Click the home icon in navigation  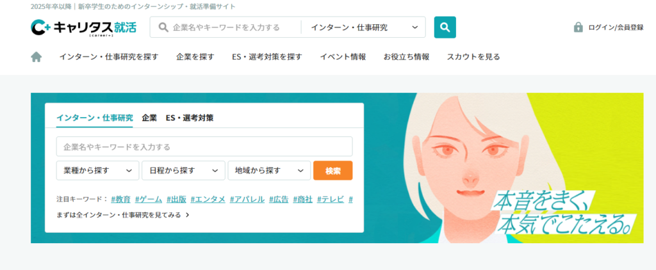(x=37, y=57)
